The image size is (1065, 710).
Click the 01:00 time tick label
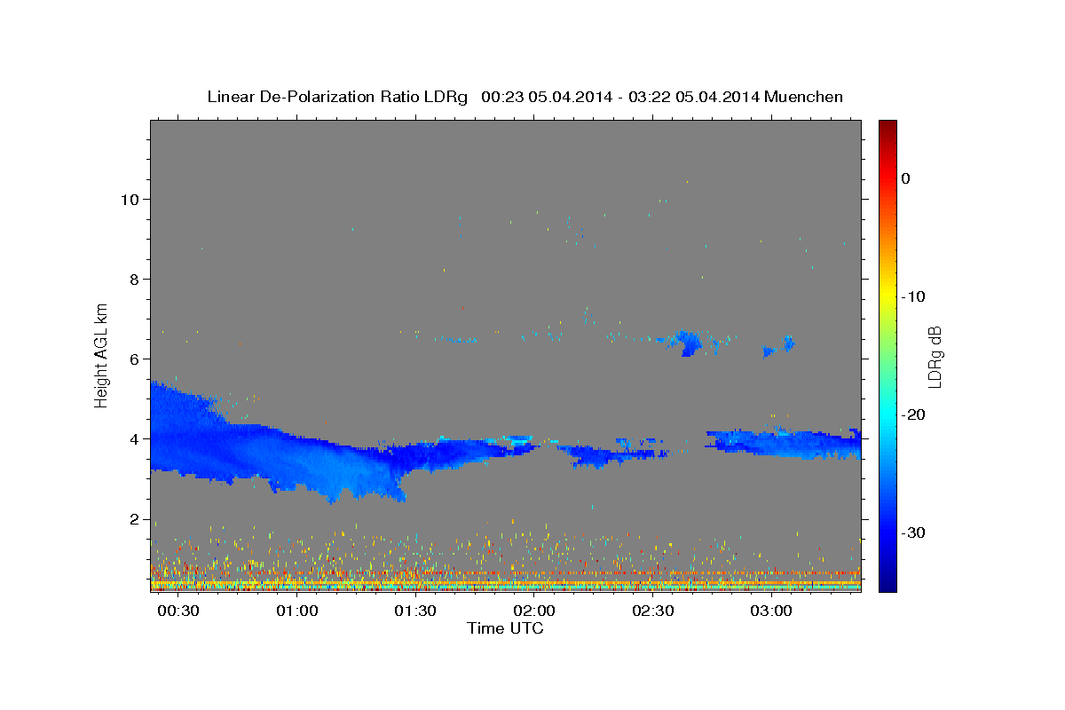point(296,612)
